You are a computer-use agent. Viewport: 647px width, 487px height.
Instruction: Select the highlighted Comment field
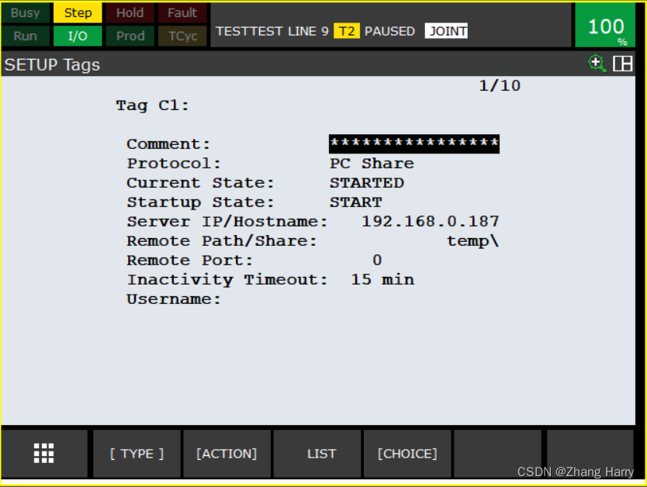(413, 143)
